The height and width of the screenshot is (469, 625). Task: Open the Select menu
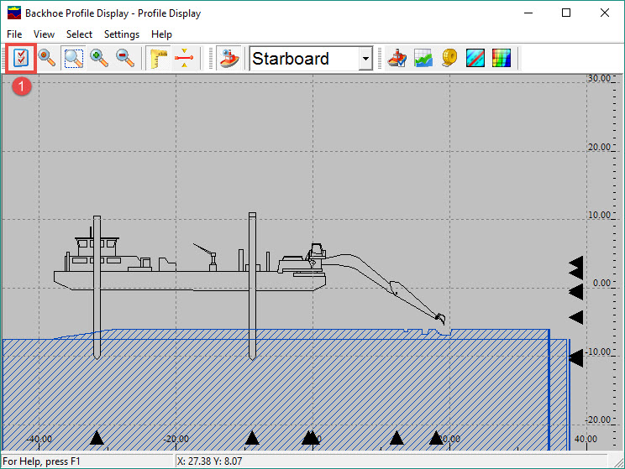coord(80,34)
